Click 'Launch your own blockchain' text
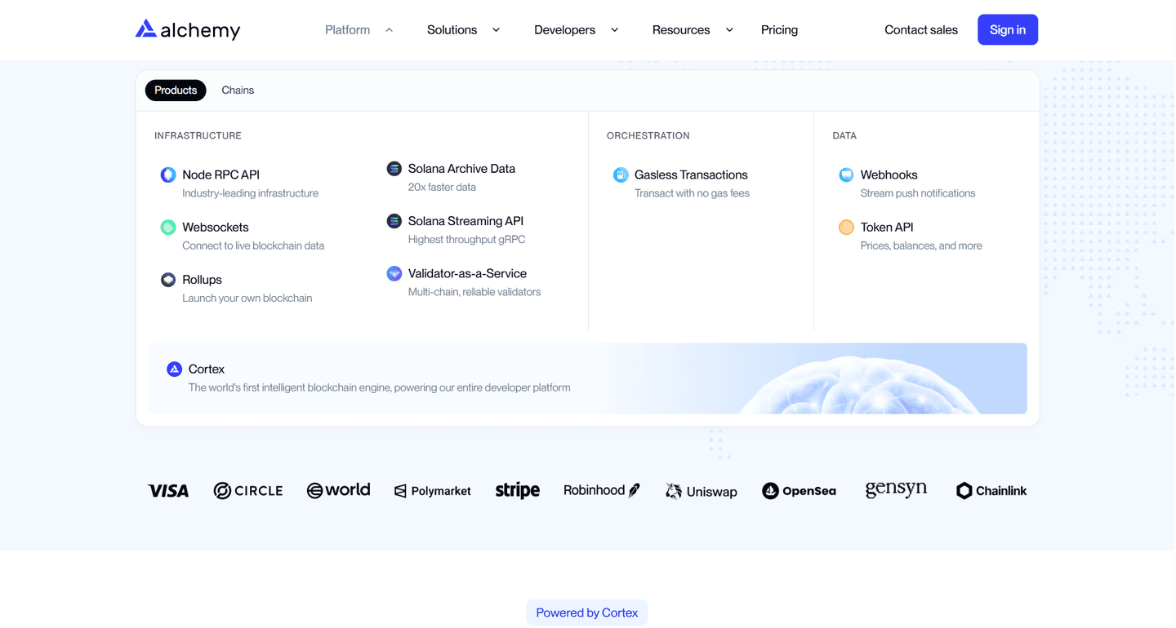The image size is (1176, 628). (247, 298)
